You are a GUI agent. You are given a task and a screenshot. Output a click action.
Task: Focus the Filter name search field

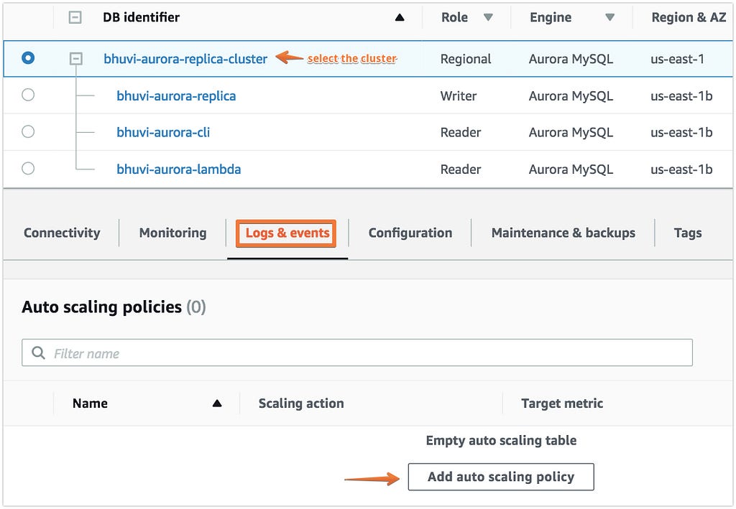357,352
